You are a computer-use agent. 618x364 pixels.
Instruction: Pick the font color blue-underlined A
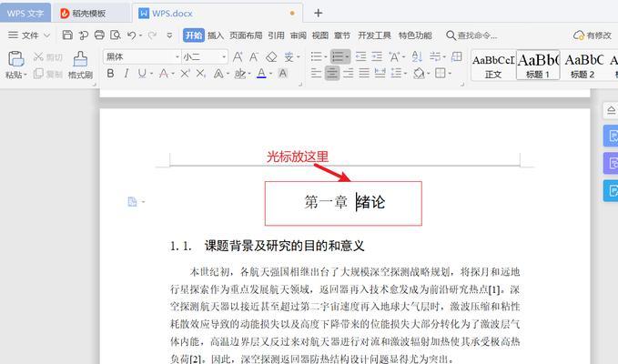tap(261, 74)
